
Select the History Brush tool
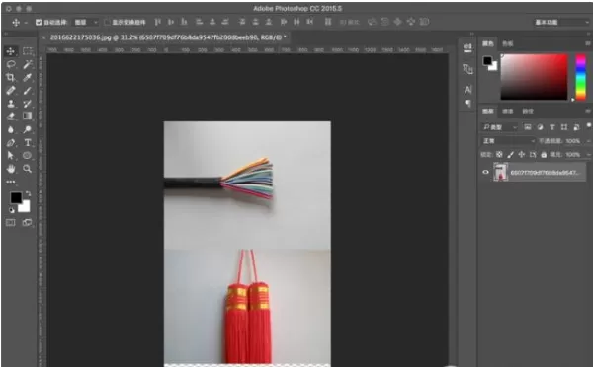pos(28,104)
